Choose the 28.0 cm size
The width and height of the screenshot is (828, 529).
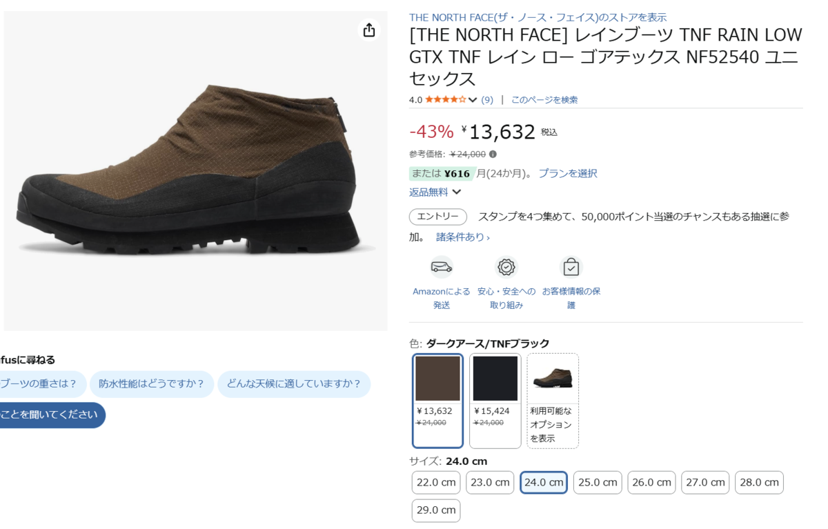[x=759, y=483]
